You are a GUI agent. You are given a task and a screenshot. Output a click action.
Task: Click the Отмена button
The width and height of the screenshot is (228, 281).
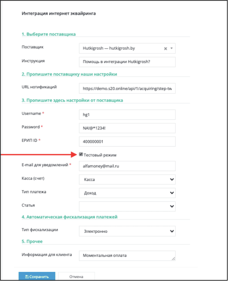click(x=76, y=276)
